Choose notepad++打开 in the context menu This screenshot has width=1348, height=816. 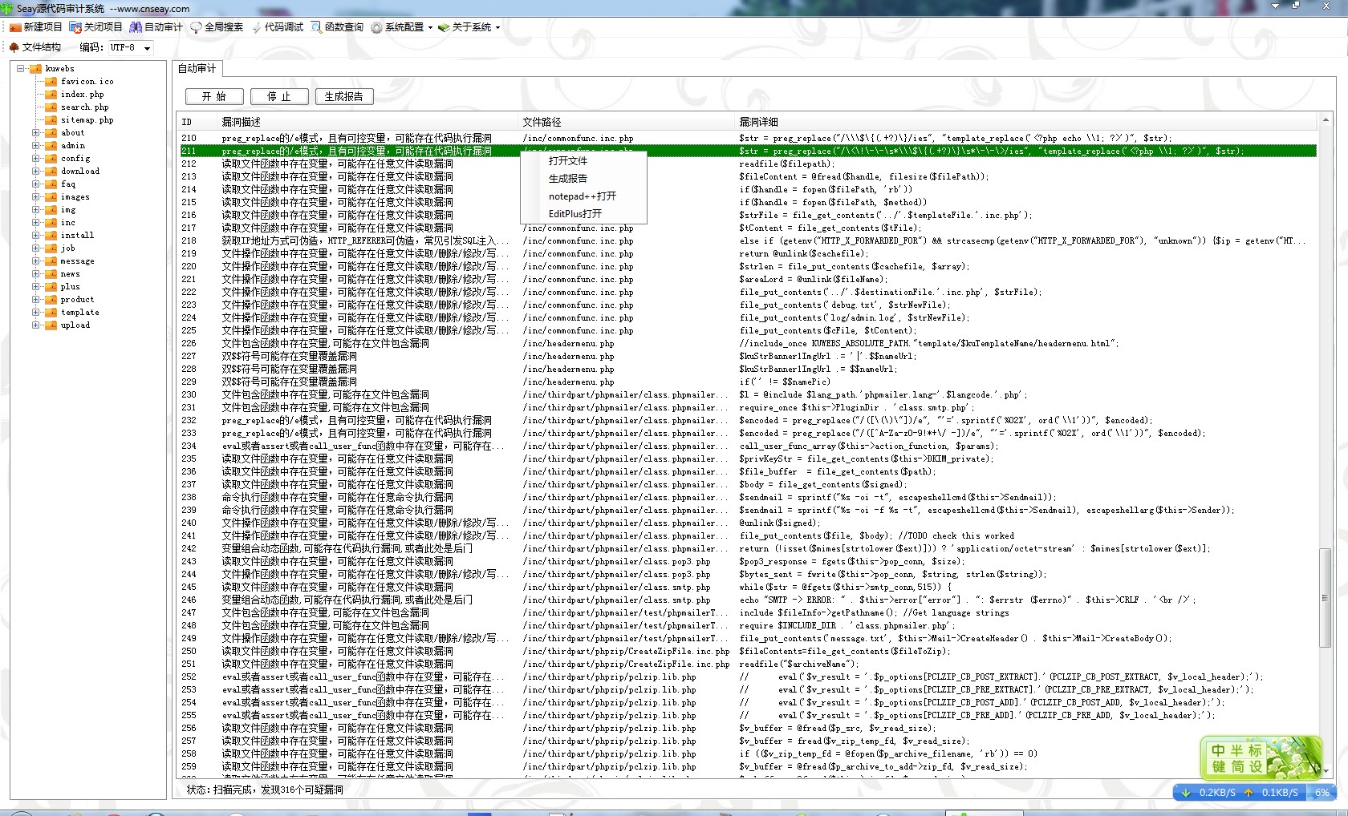tap(582, 196)
